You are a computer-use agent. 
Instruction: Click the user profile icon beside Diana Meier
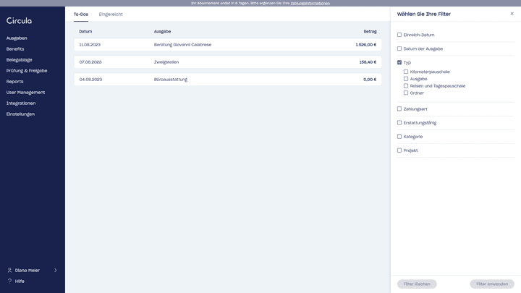pos(9,271)
